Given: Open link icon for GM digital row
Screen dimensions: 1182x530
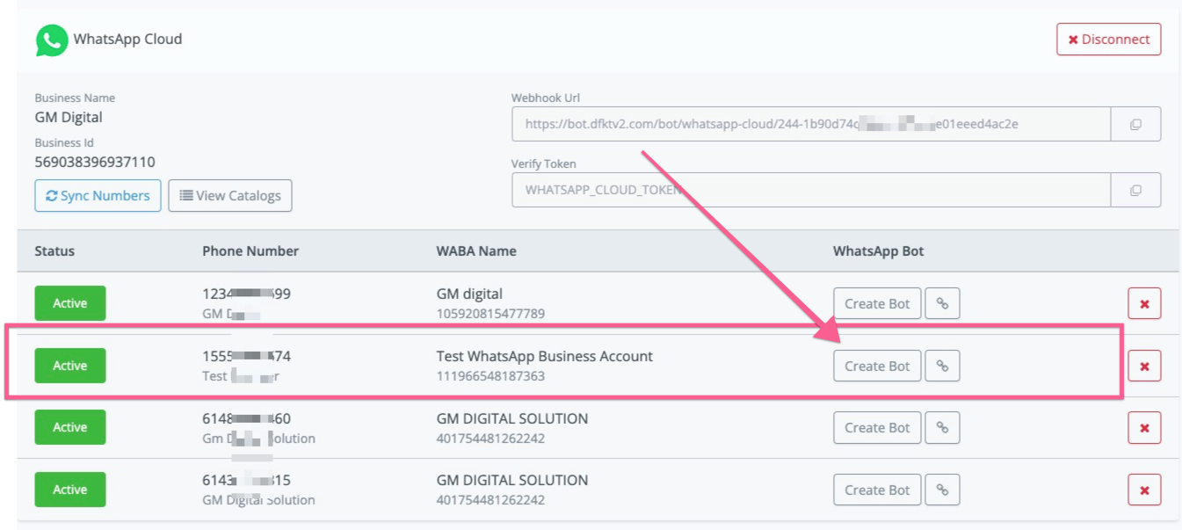Looking at the screenshot, I should tap(942, 303).
